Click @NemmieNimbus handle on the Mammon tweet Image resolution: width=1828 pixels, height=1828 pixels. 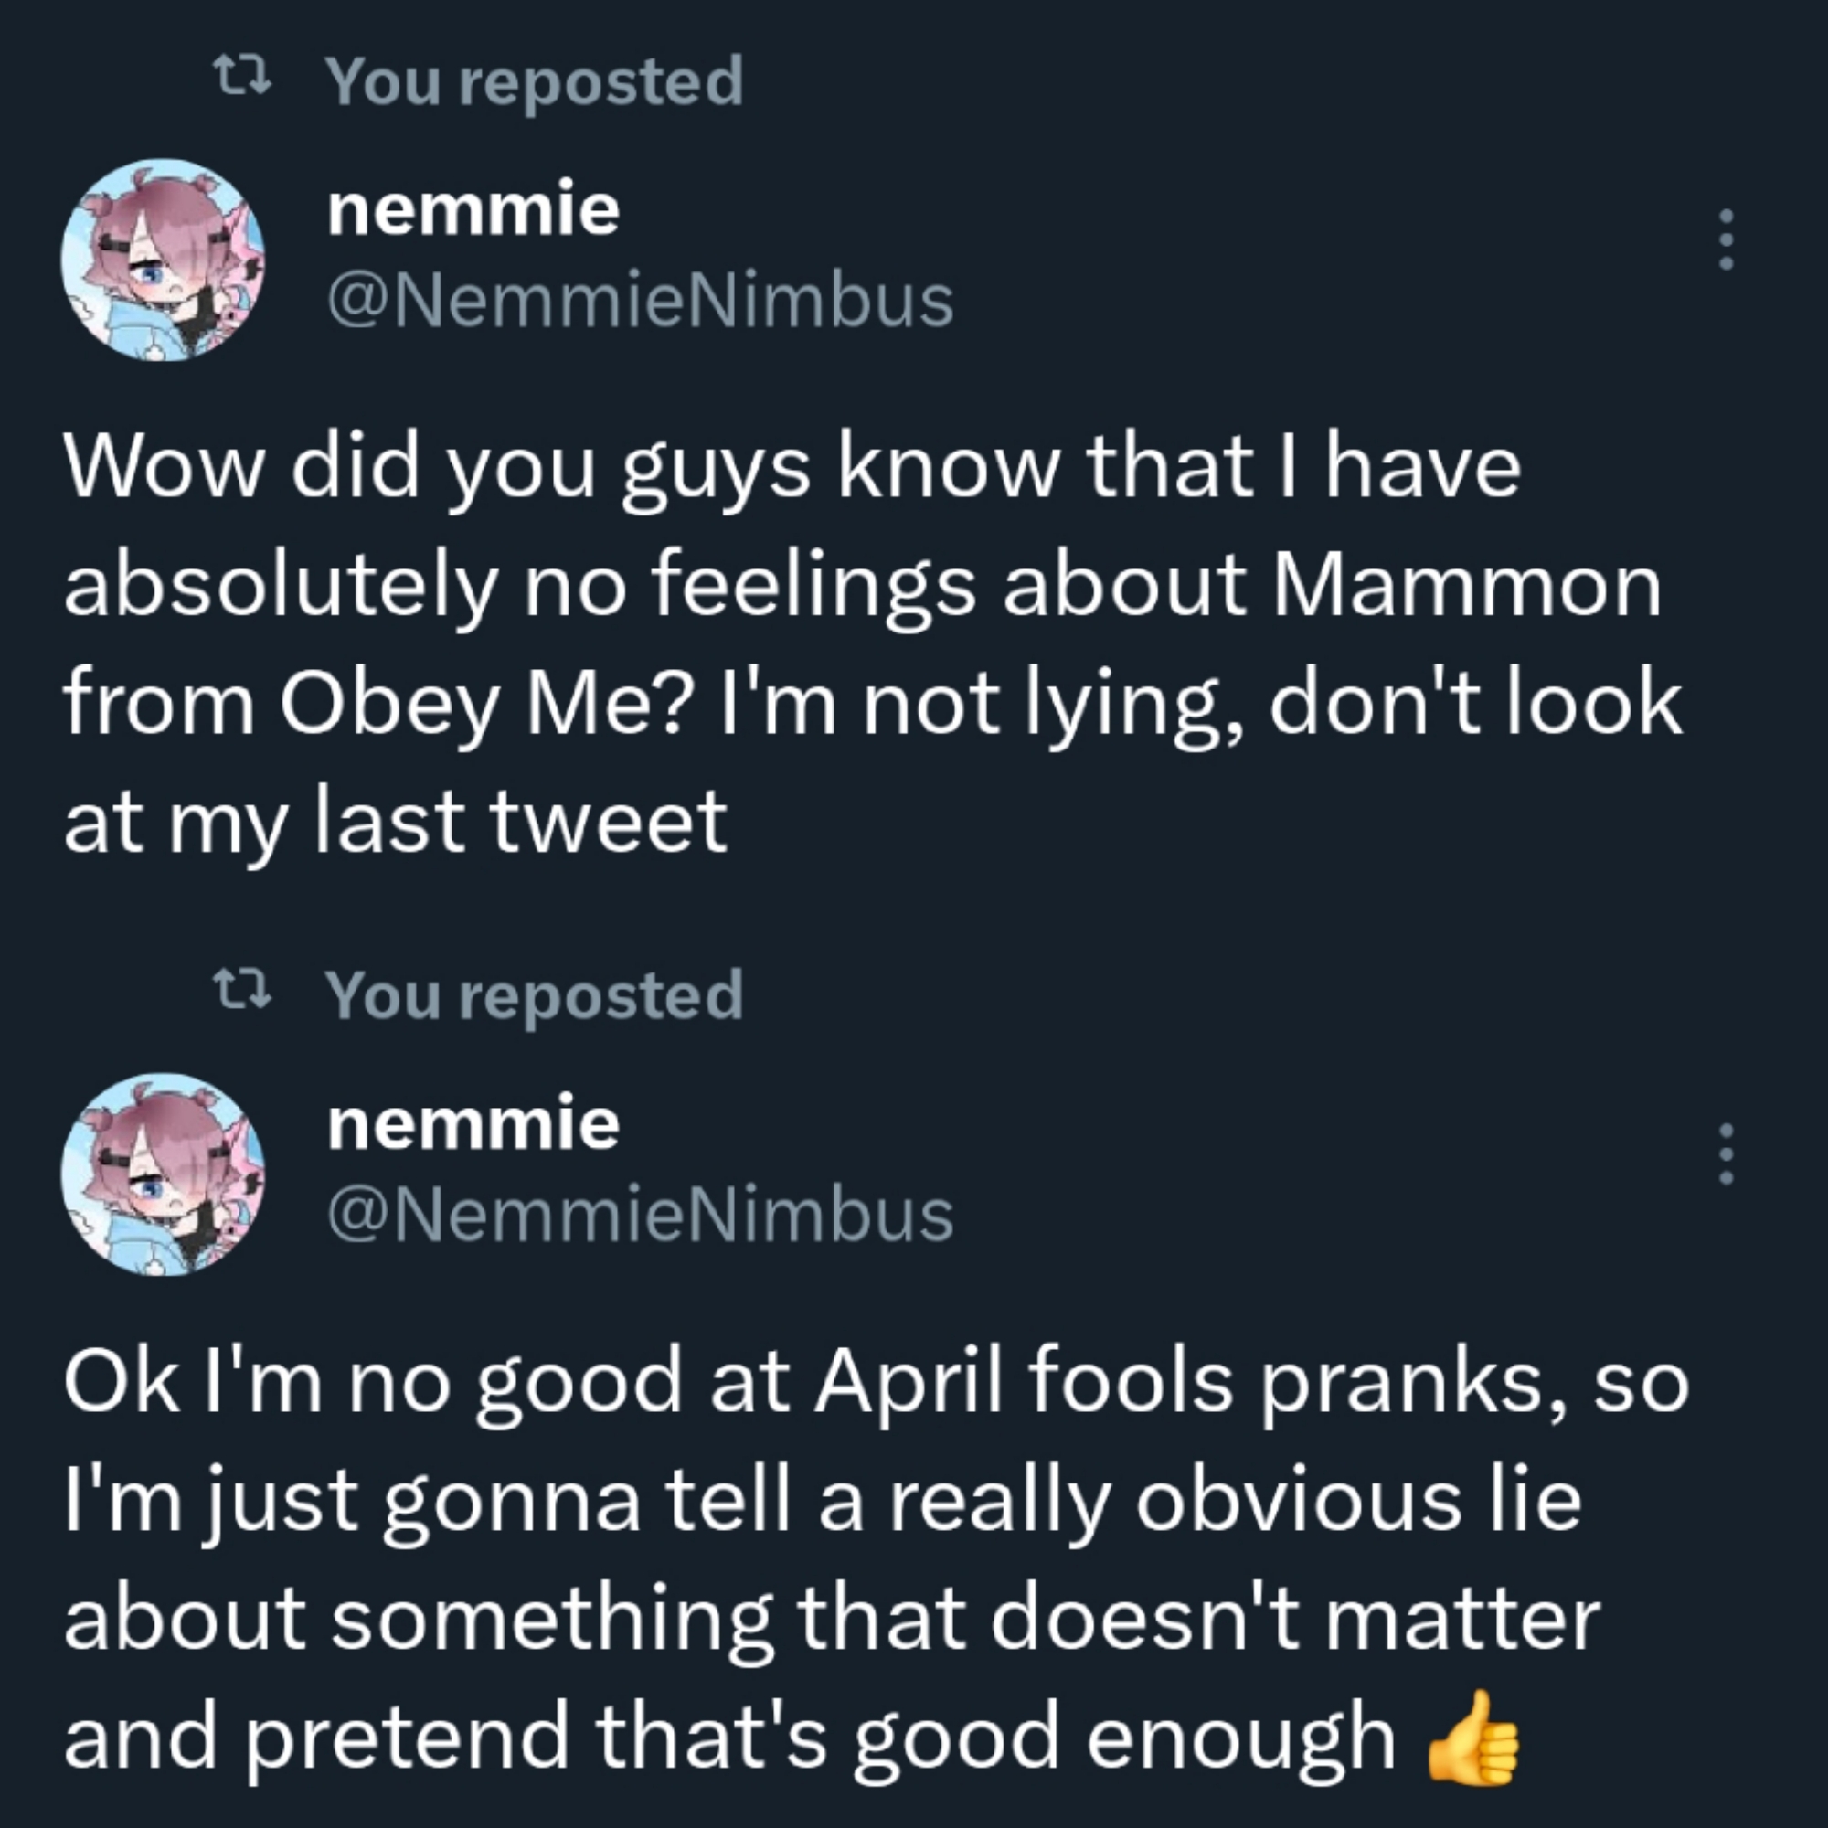coord(640,301)
